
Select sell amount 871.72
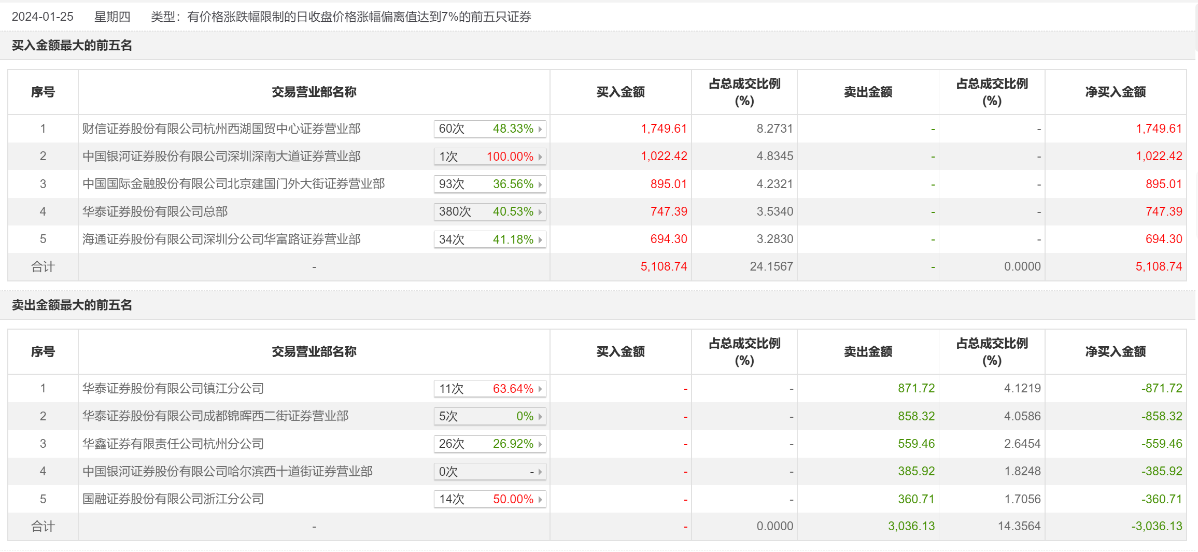pyautogui.click(x=917, y=388)
